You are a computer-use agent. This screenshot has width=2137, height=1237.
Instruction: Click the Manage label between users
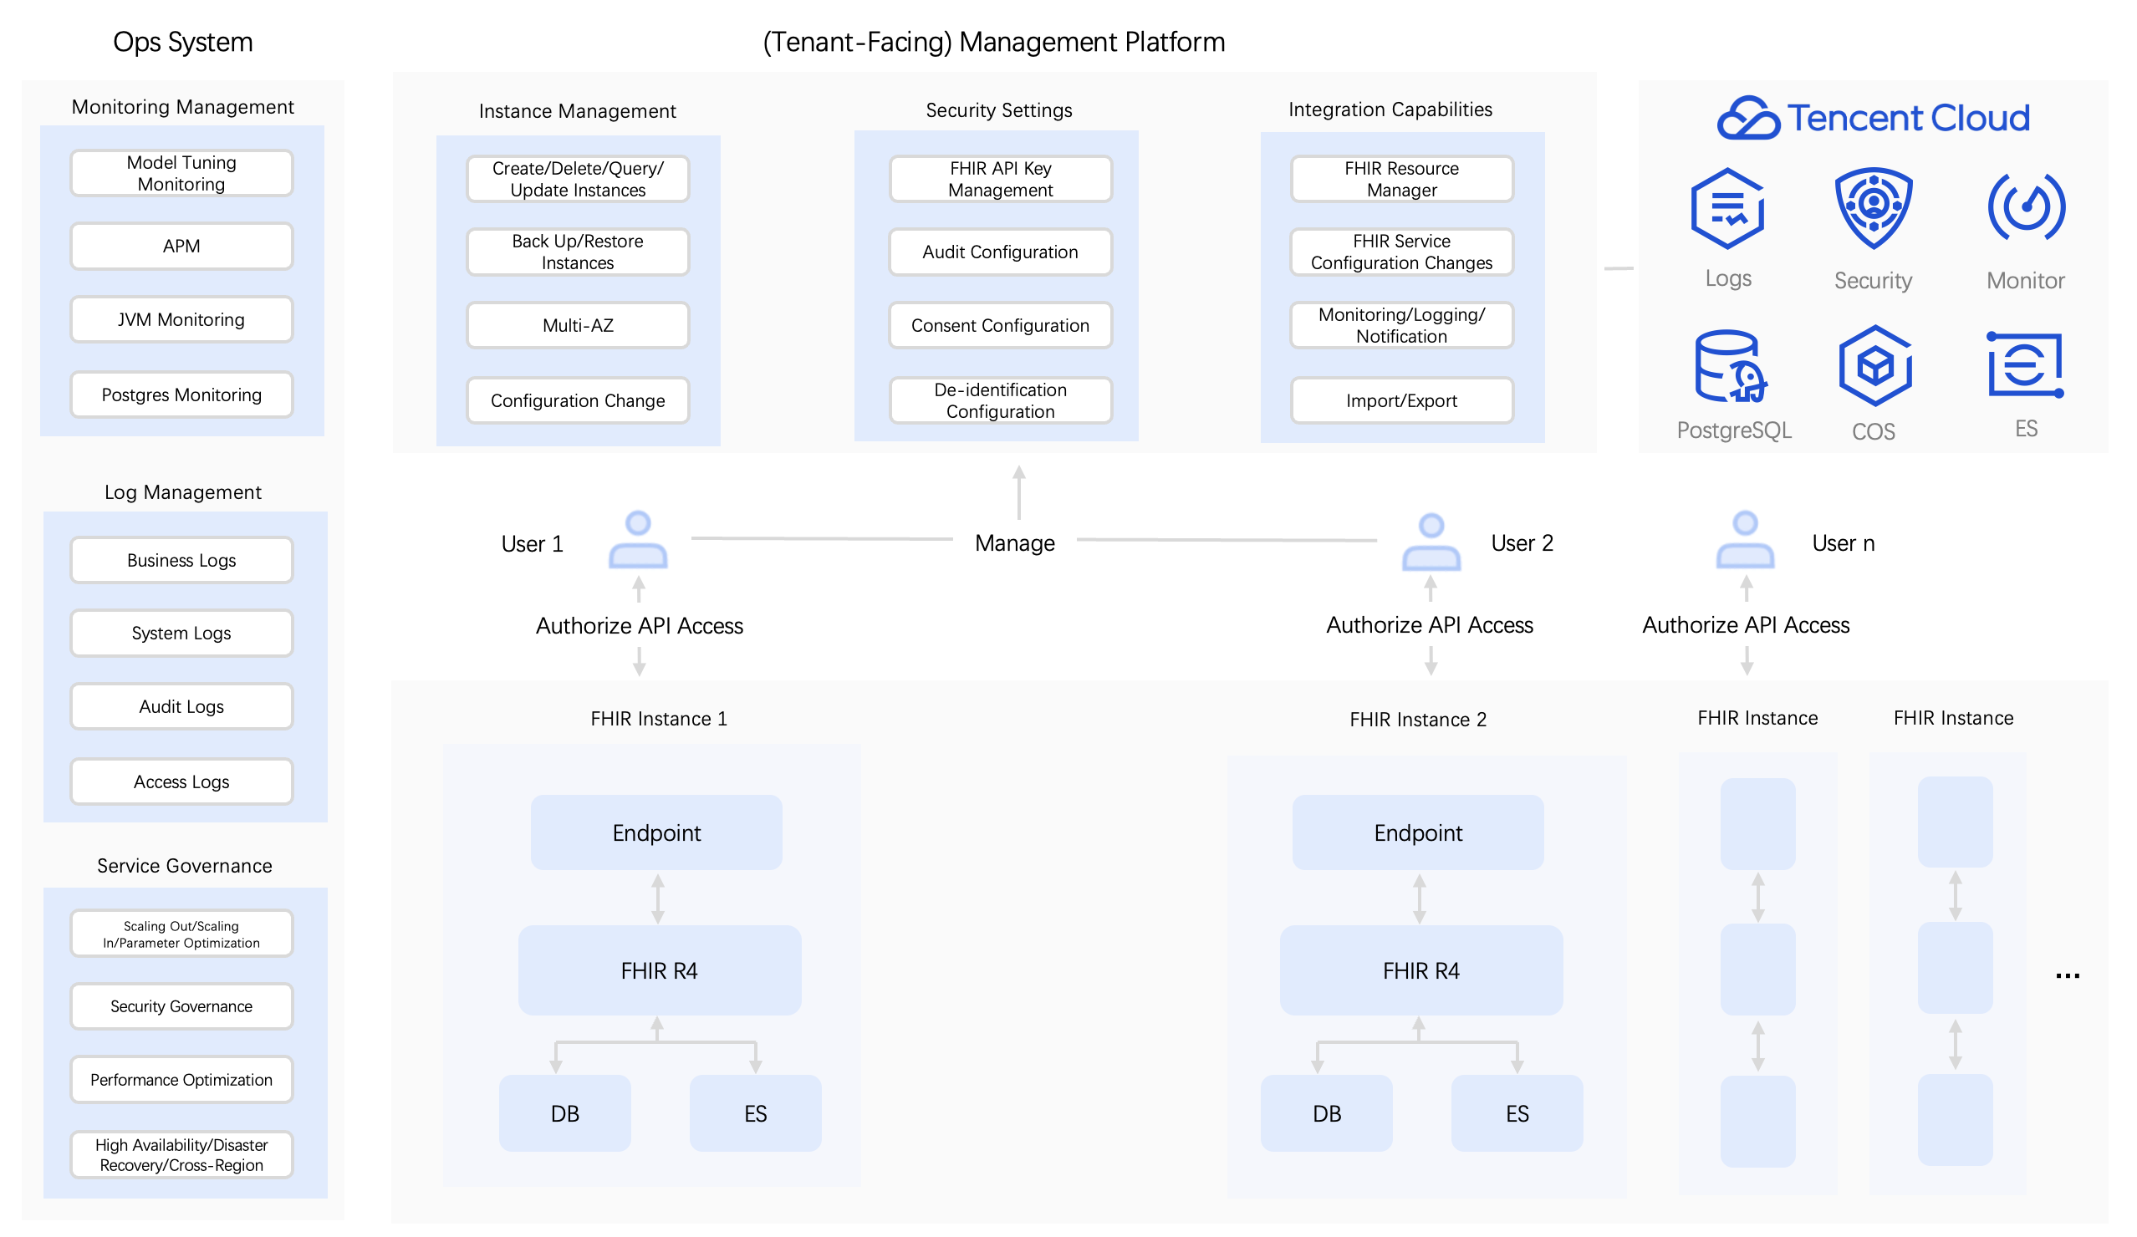click(x=1014, y=542)
